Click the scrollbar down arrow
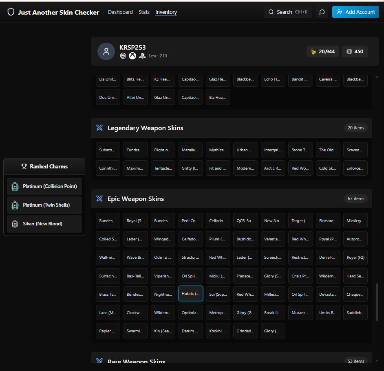Screen dimensions: 384x371 [x=377, y=361]
